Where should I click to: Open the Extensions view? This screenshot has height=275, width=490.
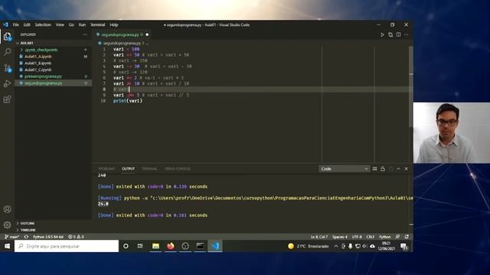coord(7,99)
